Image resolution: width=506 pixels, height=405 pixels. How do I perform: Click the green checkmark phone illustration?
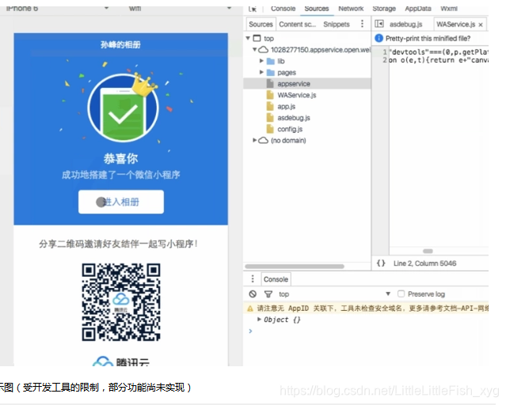123,108
